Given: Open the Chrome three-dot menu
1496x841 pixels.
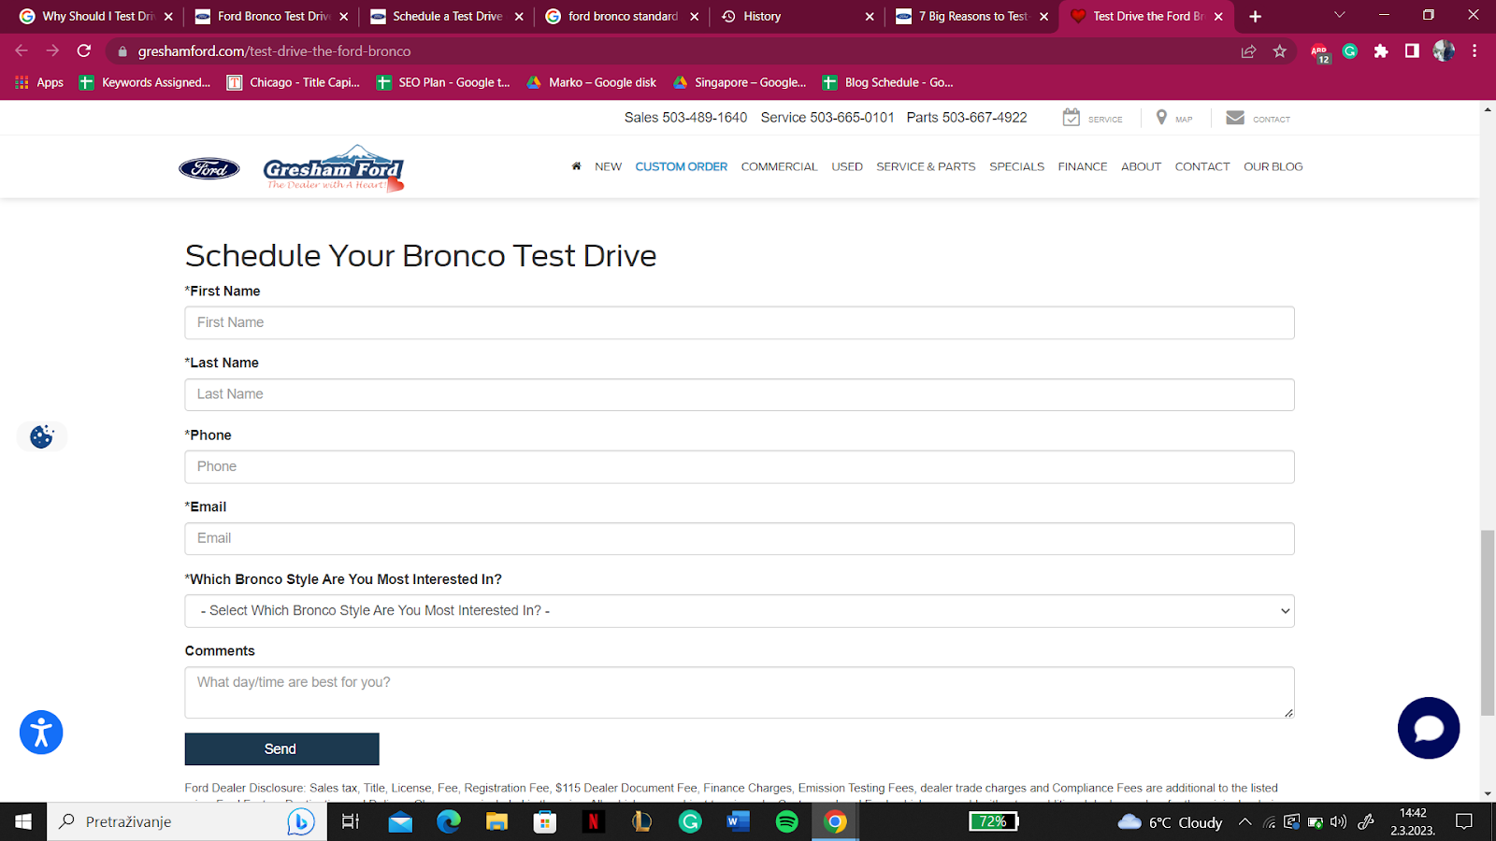Looking at the screenshot, I should point(1474,51).
